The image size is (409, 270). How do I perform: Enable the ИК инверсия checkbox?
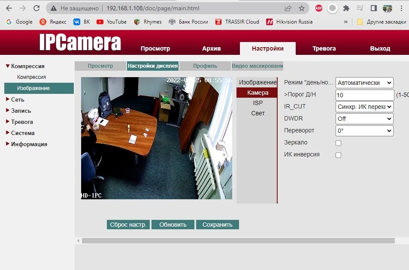338,155
